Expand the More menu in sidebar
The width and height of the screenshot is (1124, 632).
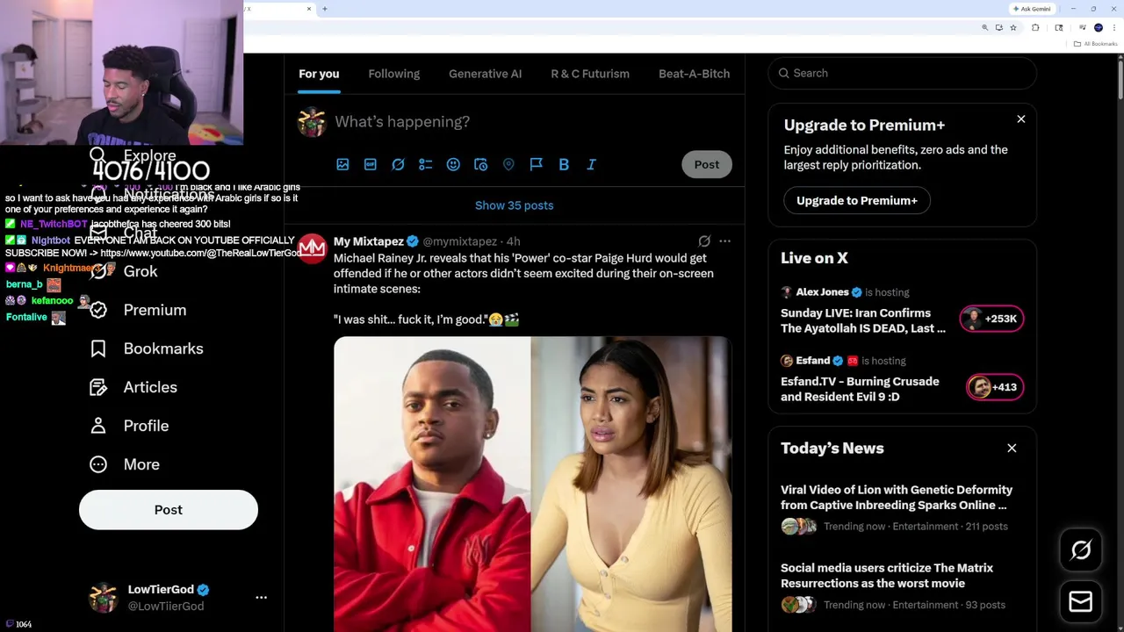tap(125, 464)
